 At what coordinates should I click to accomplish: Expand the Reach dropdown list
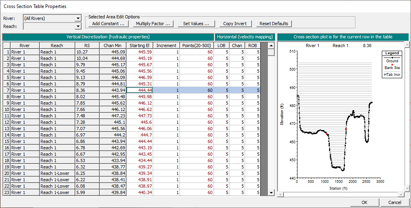pos(78,26)
